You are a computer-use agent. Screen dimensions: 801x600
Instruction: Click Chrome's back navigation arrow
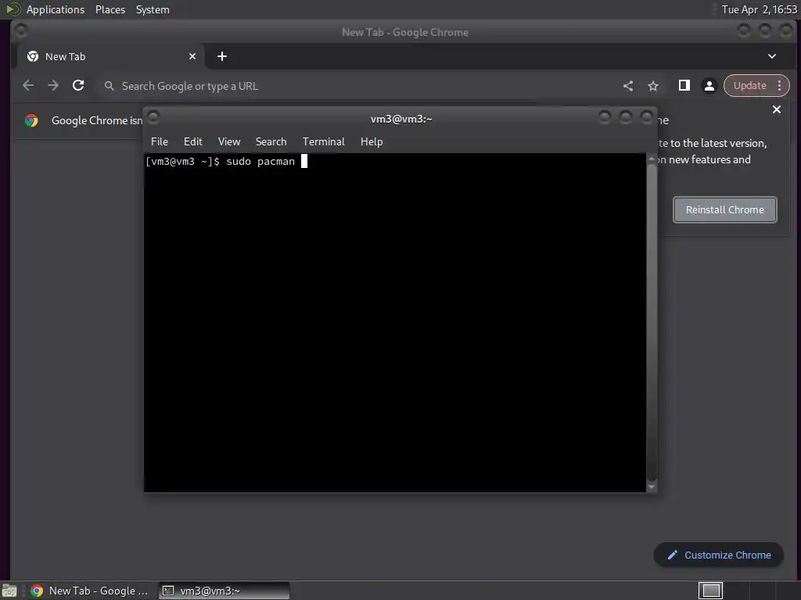28,85
